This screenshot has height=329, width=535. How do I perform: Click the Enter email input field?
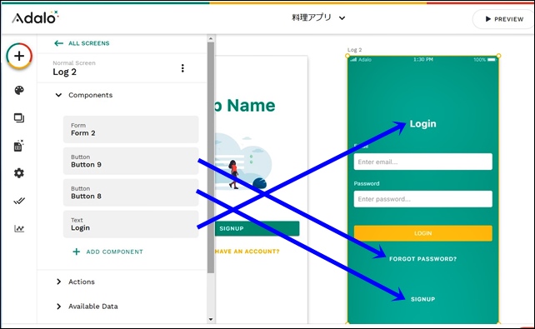422,162
